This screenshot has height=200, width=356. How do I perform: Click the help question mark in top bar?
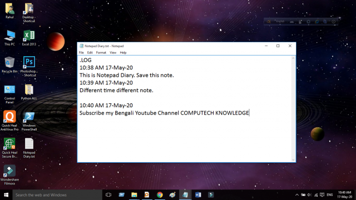(x=325, y=22)
